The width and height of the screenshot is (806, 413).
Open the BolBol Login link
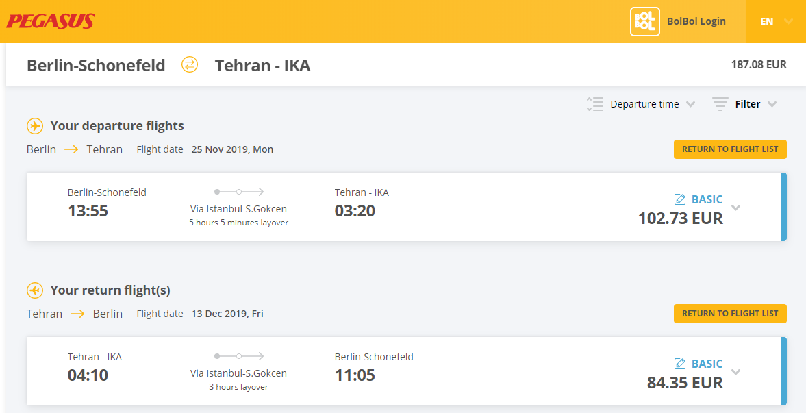696,21
